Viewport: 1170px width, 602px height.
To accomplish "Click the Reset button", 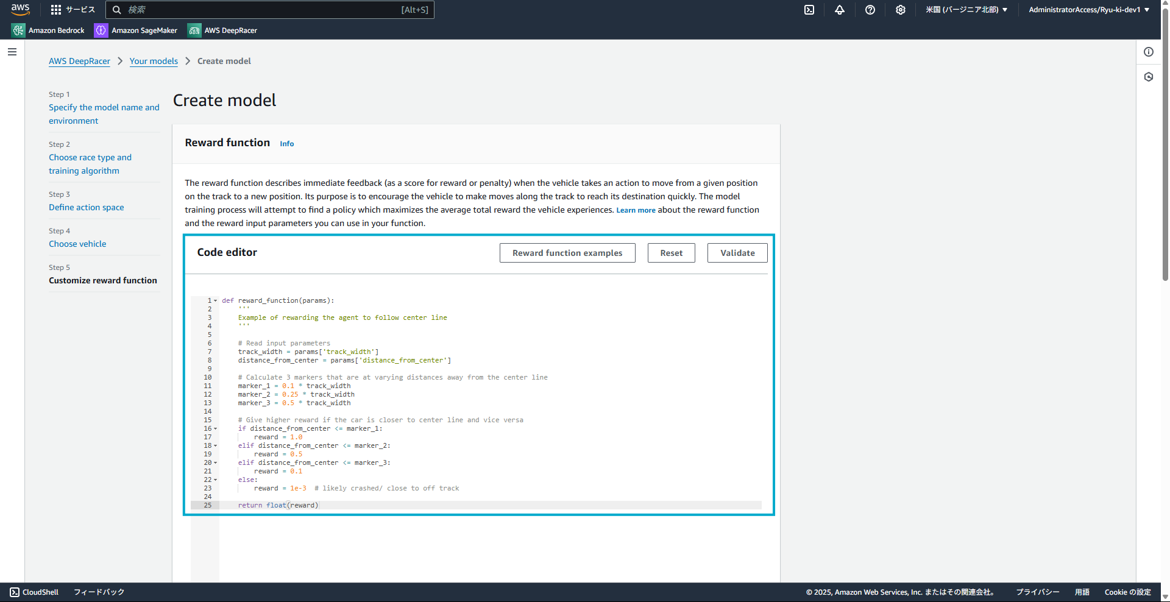I will coord(672,253).
